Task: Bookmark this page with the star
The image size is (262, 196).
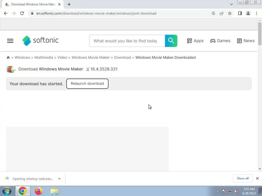Action: (230, 13)
